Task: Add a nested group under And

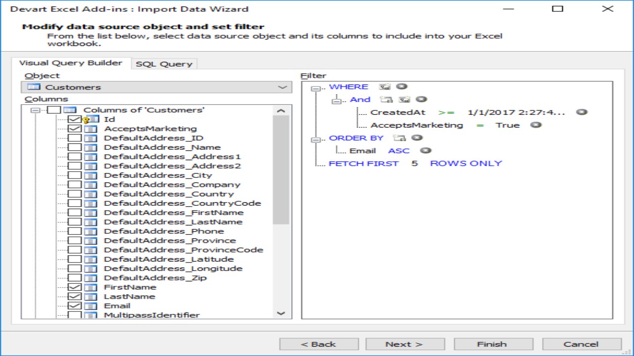Action: 404,100
